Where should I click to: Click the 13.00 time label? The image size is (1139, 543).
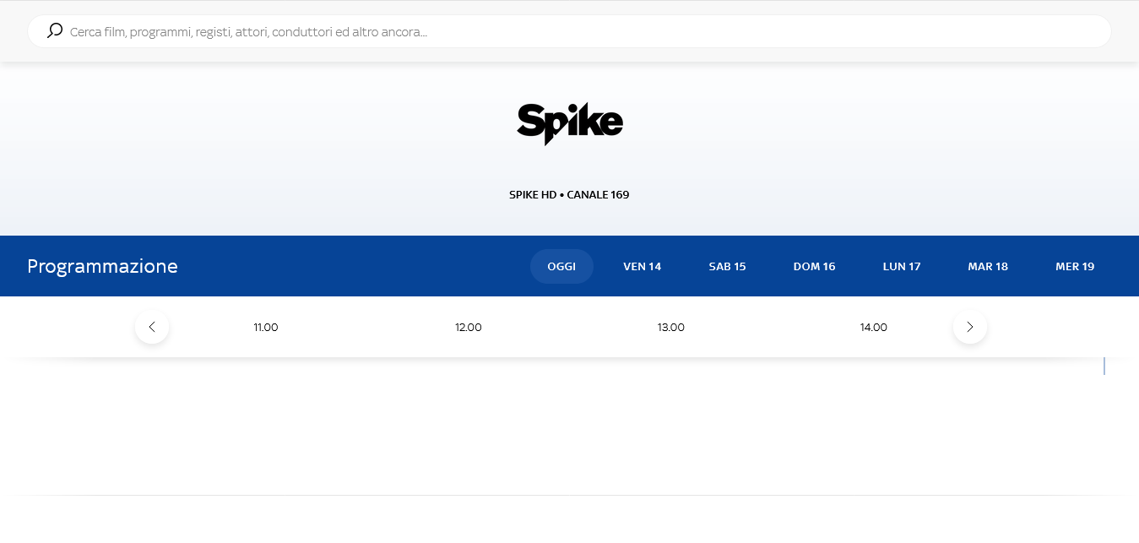coord(671,328)
